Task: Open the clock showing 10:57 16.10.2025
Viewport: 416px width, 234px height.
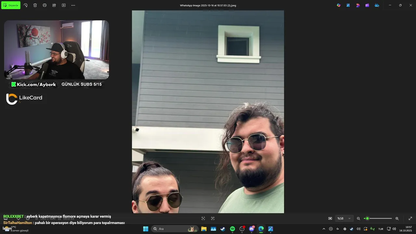Action: (406, 229)
